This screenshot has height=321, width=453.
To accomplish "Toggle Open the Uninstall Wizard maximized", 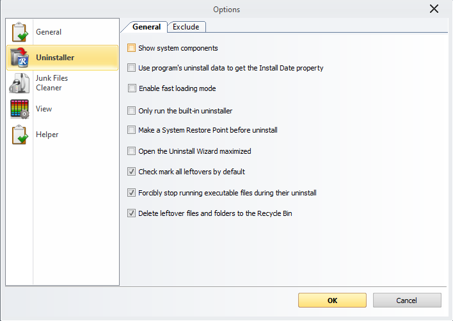I will [132, 152].
